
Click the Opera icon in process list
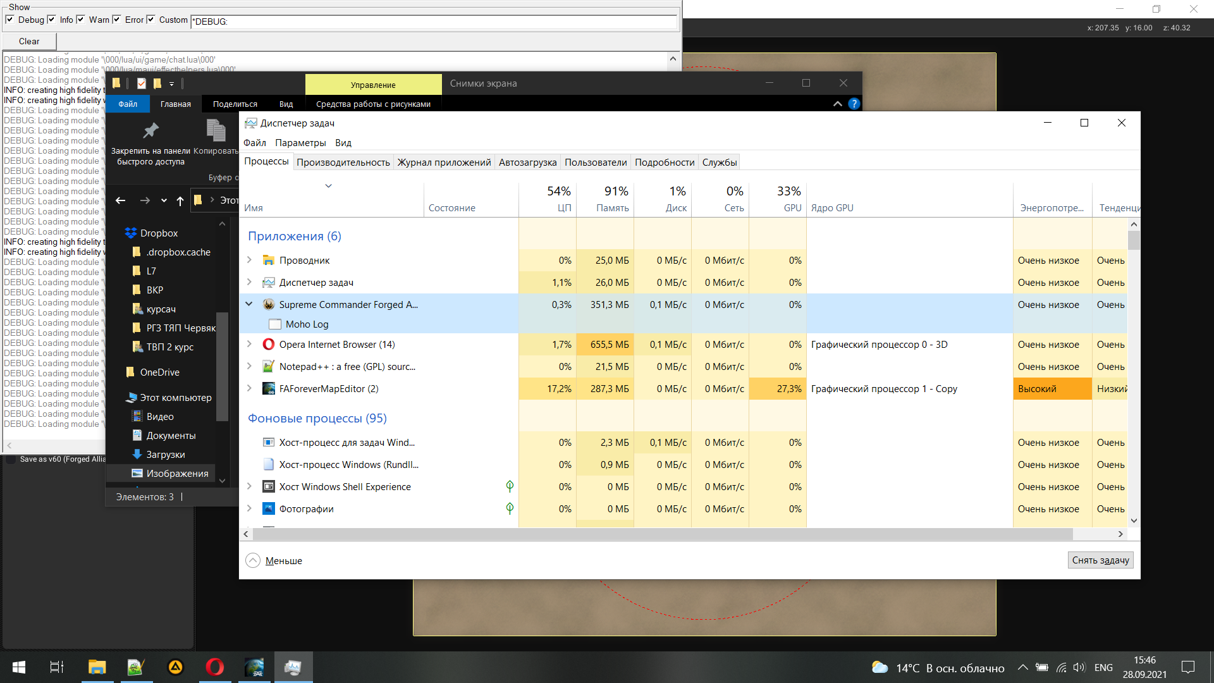pos(269,344)
